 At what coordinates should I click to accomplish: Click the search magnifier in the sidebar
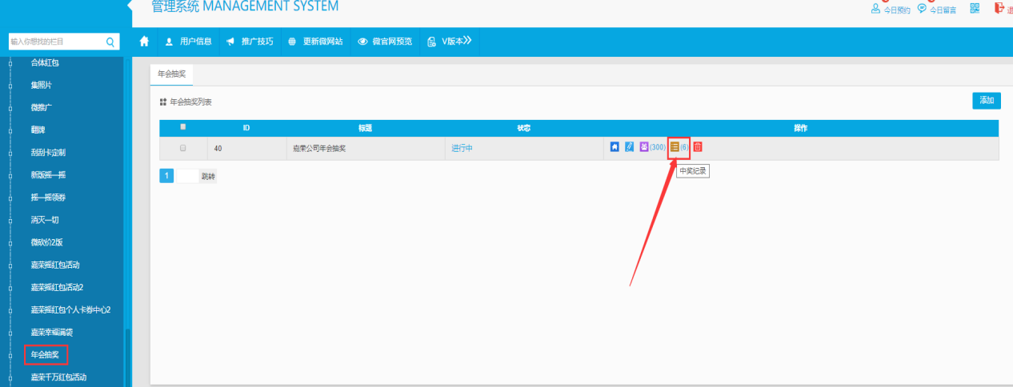pyautogui.click(x=110, y=42)
